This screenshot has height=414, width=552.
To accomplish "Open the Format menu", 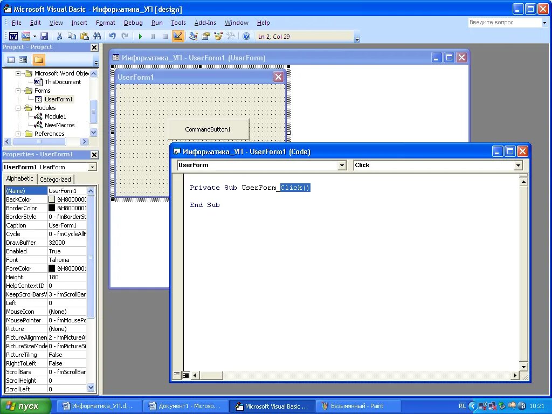I will 105,23.
